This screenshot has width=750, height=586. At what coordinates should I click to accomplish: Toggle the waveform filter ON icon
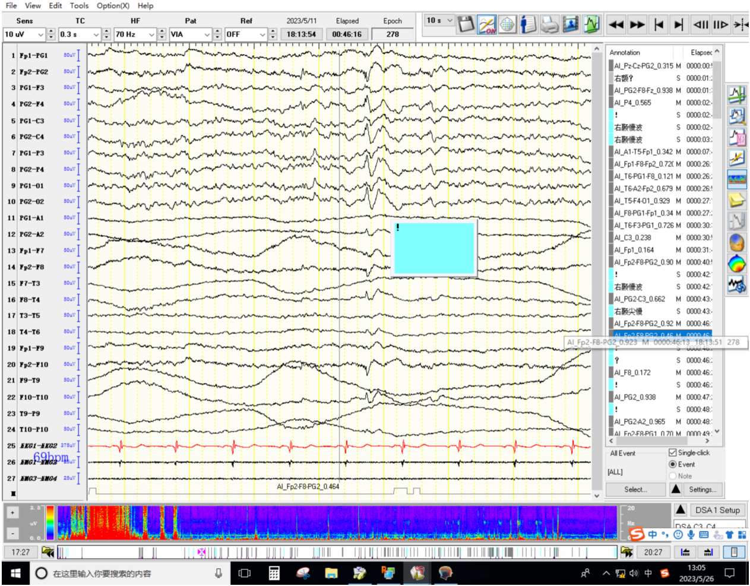[x=487, y=24]
